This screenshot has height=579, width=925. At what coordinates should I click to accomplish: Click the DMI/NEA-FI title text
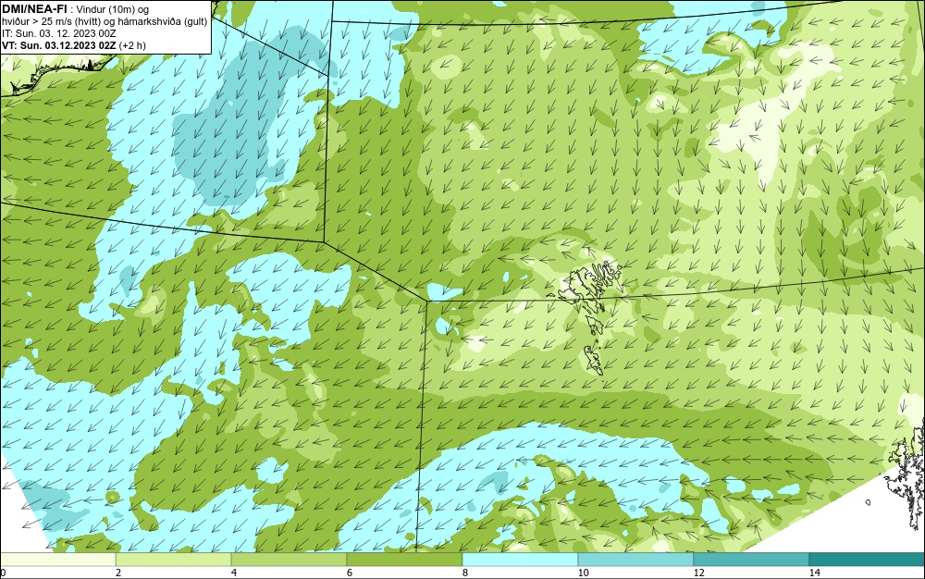34,8
